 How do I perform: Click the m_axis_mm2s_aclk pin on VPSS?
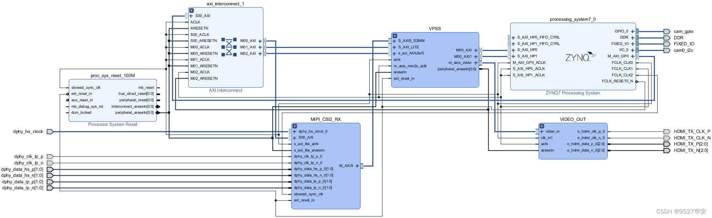pyautogui.click(x=410, y=66)
